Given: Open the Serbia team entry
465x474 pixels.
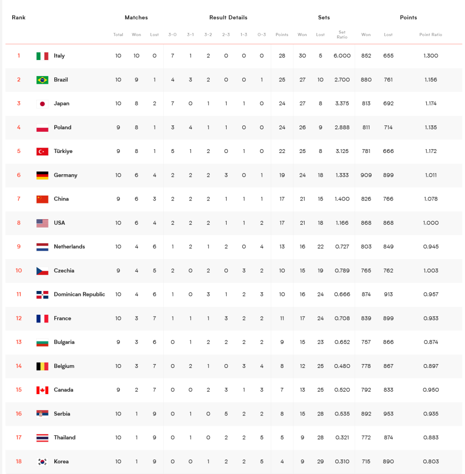Looking at the screenshot, I should [62, 414].
